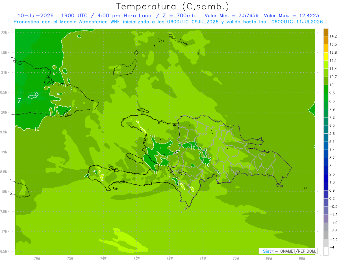
Task: Click the "2.3" color scale label
Action: (x=332, y=174)
